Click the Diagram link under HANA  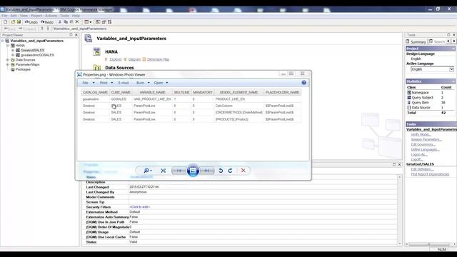click(134, 59)
